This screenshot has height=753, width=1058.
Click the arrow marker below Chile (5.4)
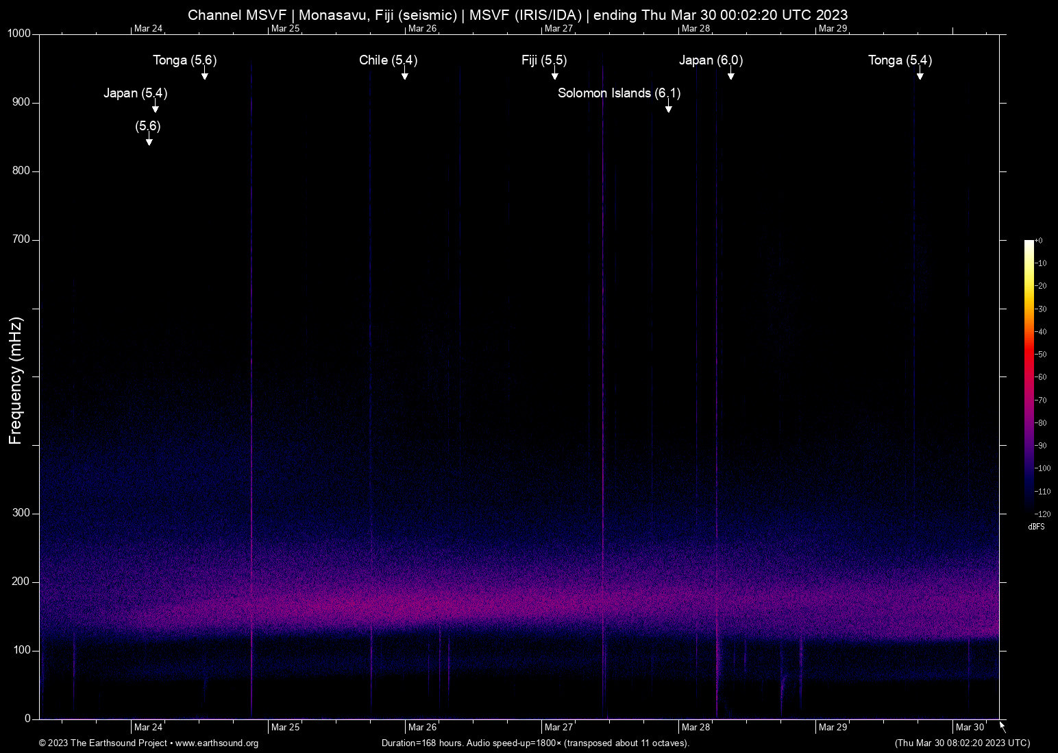(405, 74)
